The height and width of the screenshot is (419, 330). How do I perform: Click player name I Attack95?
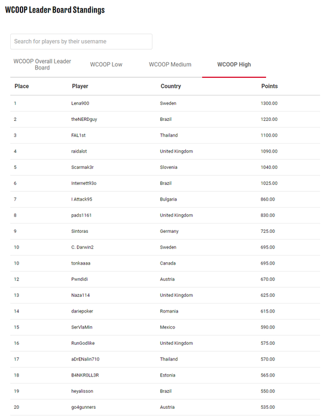(81, 199)
